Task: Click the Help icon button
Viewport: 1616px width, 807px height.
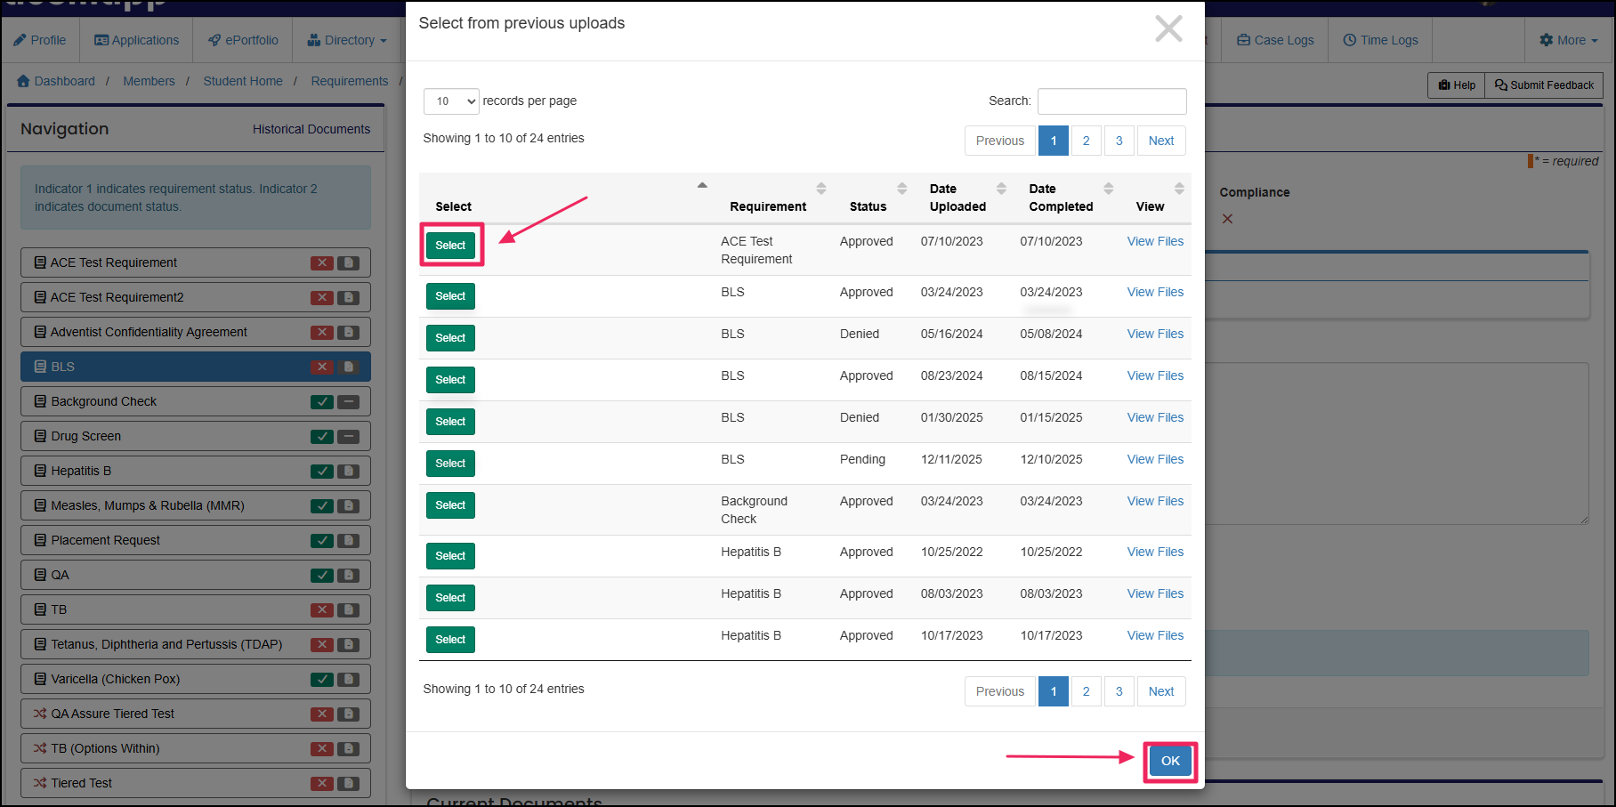Action: [x=1456, y=85]
